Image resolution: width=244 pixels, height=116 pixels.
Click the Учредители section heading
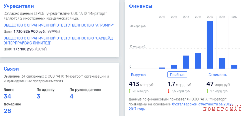19,6
